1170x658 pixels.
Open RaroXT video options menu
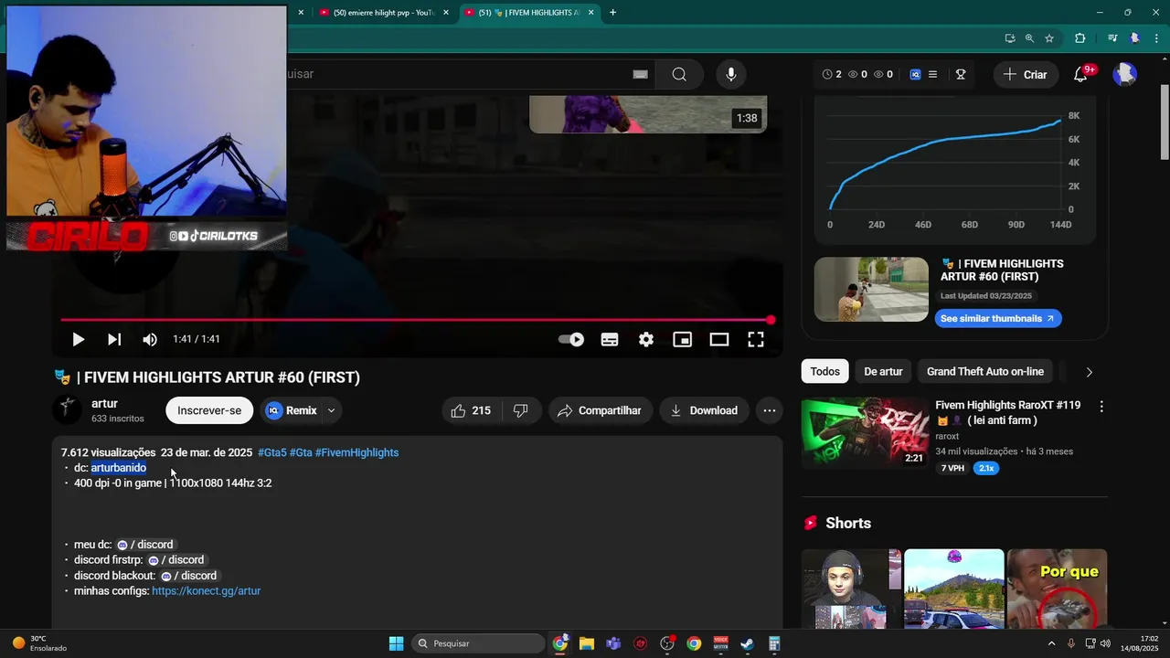pos(1101,407)
